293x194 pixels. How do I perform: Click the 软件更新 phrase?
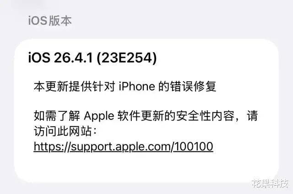[141, 116]
